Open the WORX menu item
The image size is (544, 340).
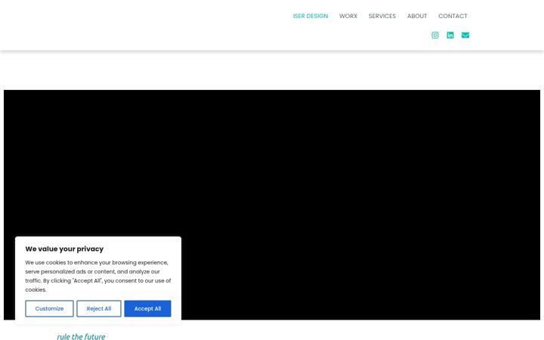click(348, 16)
